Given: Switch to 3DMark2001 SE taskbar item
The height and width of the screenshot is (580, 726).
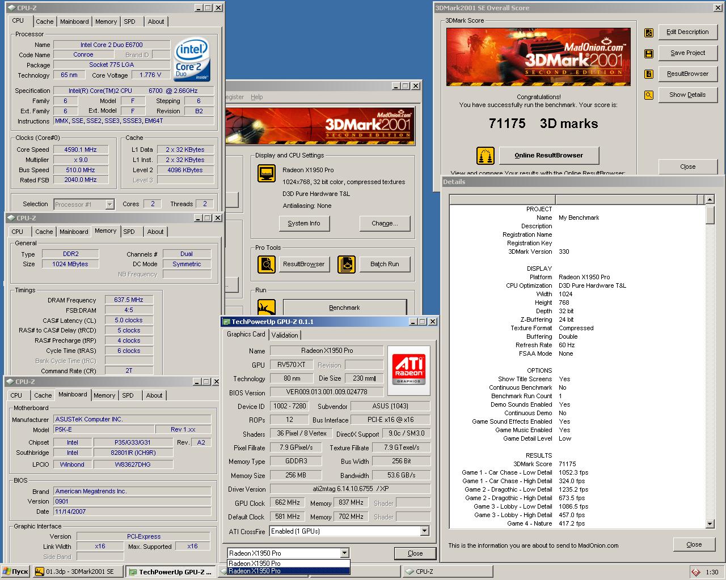Looking at the screenshot, I should (78, 572).
